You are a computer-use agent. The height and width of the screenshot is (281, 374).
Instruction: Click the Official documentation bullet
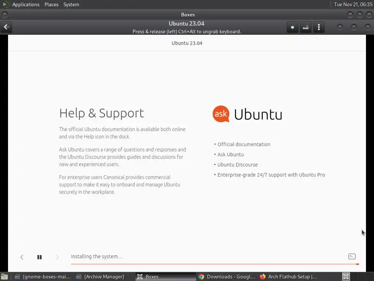[244, 144]
